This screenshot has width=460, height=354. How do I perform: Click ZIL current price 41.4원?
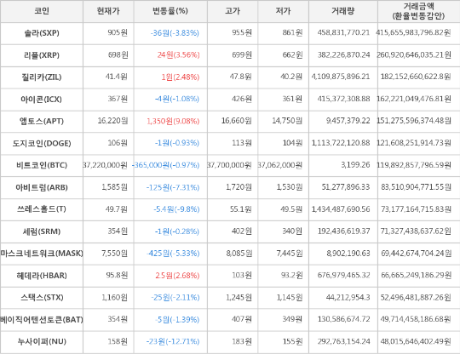(x=117, y=77)
